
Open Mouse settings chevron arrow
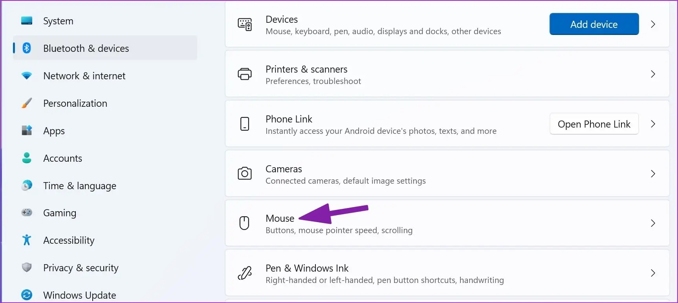(653, 223)
